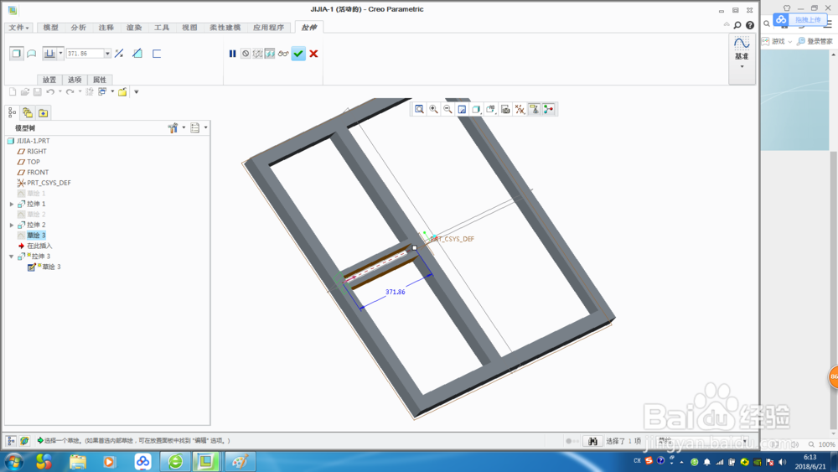
Task: Click the blind depth type icon
Action: coord(49,54)
